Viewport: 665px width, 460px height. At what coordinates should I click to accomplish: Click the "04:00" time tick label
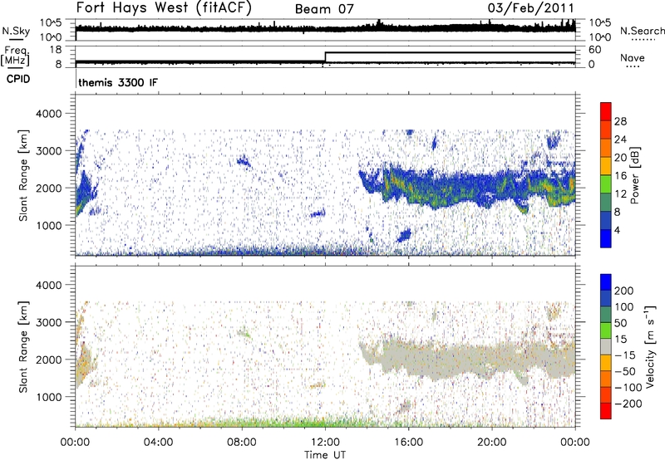click(158, 443)
